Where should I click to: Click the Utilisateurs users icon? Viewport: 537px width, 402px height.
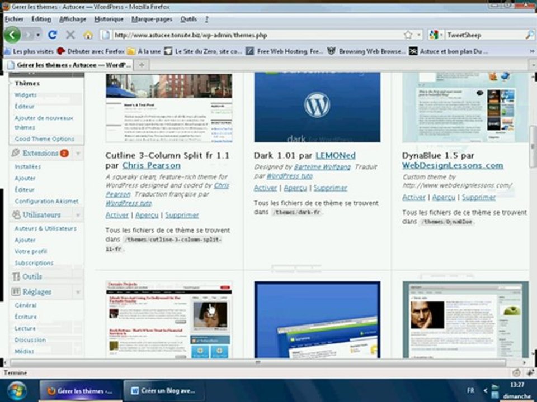point(16,214)
